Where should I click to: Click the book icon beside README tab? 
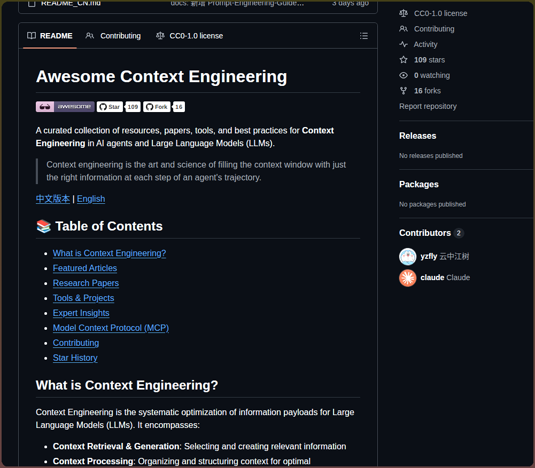(x=32, y=36)
